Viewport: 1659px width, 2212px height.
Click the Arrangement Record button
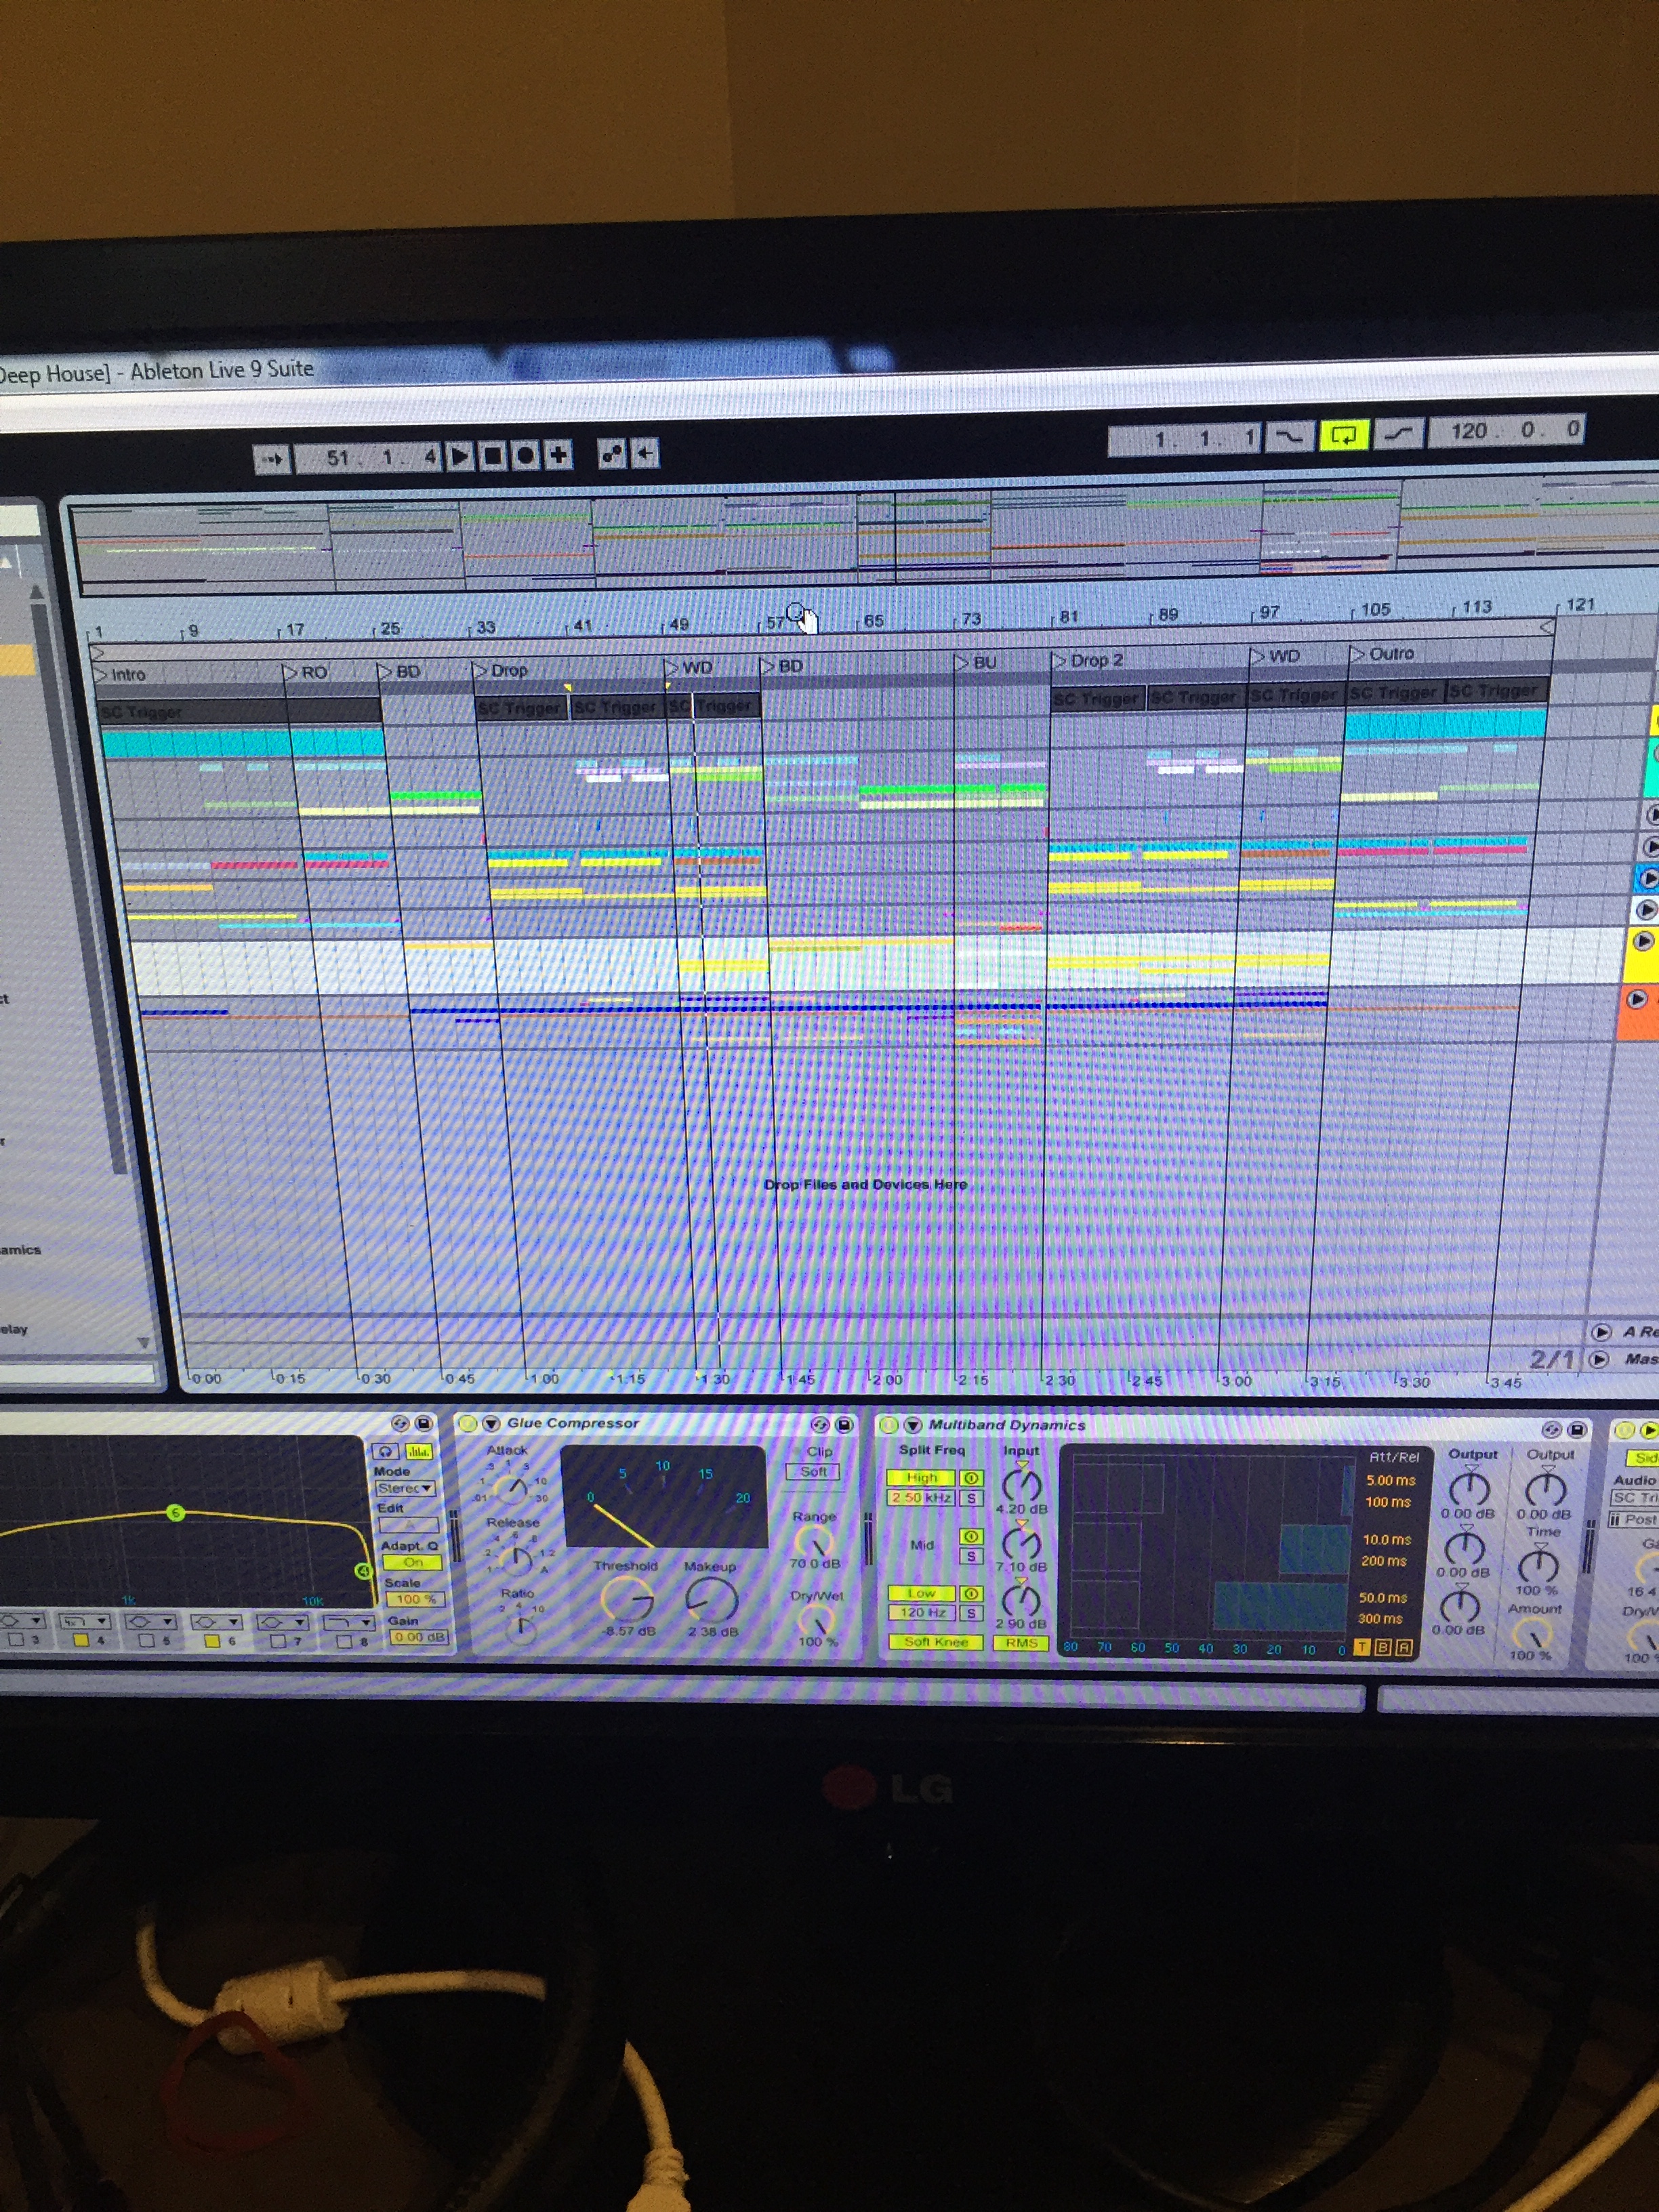[x=525, y=456]
